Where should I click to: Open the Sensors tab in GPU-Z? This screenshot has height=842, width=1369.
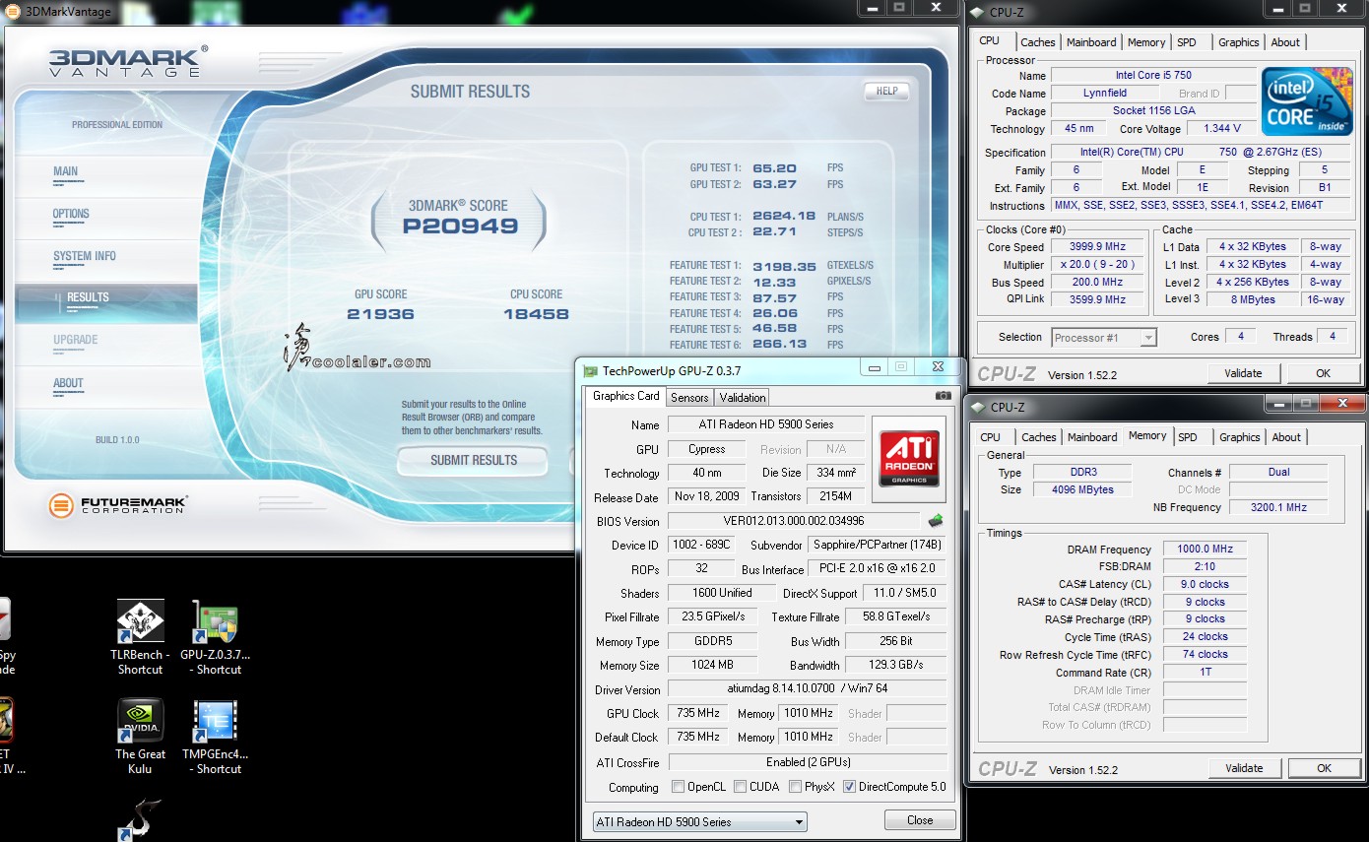pos(689,397)
